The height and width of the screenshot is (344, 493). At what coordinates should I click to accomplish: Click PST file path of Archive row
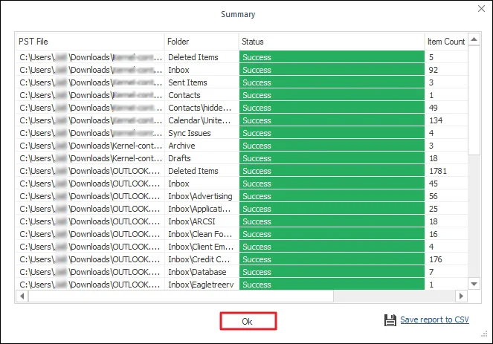click(x=90, y=146)
